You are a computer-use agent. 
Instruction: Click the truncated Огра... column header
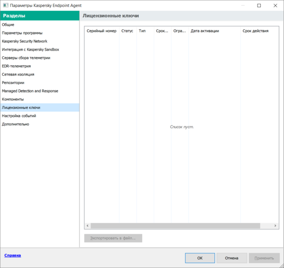click(180, 31)
